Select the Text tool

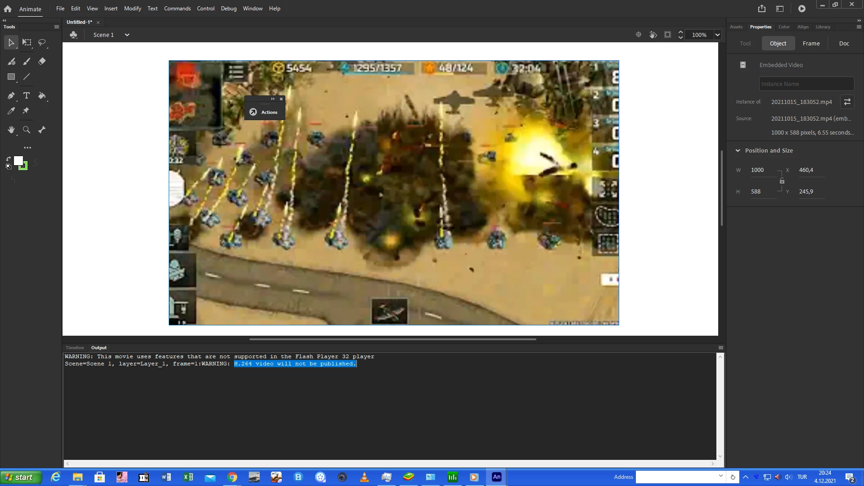tap(27, 95)
